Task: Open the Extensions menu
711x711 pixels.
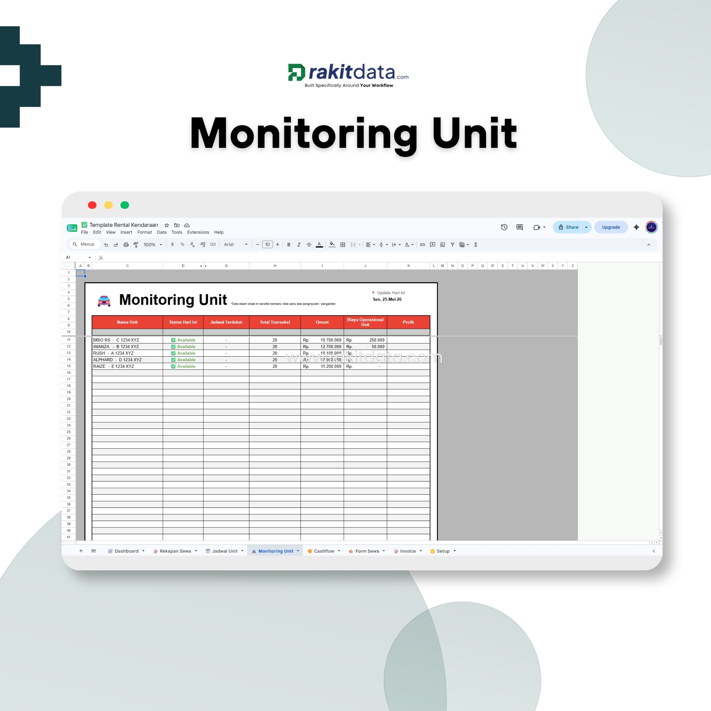Action: click(x=198, y=232)
